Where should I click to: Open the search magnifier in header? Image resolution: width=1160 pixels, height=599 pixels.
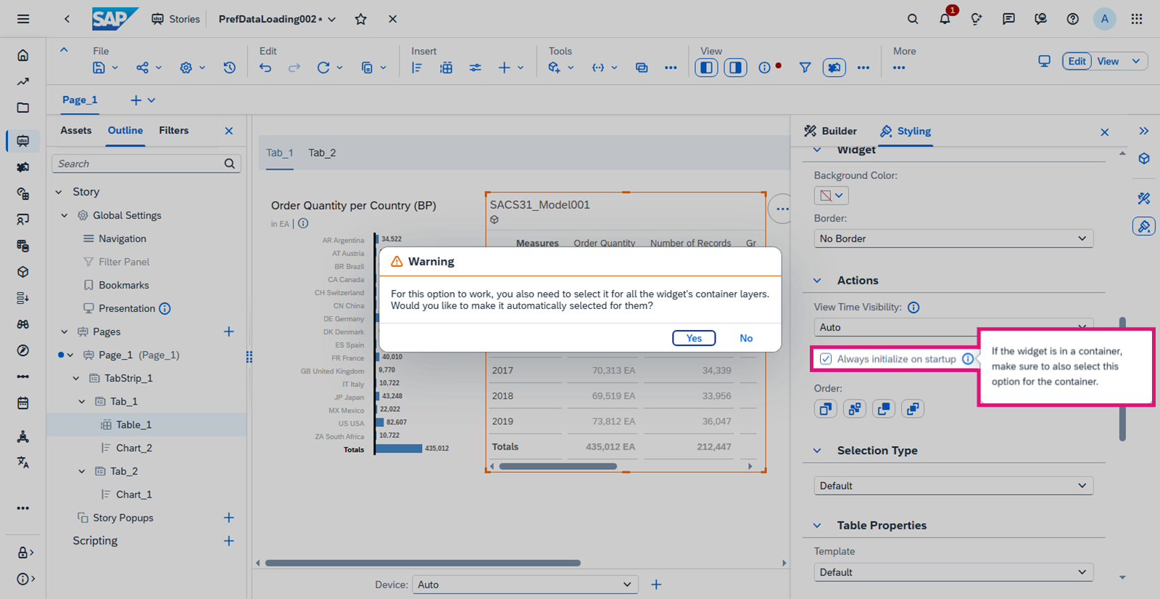pos(913,19)
